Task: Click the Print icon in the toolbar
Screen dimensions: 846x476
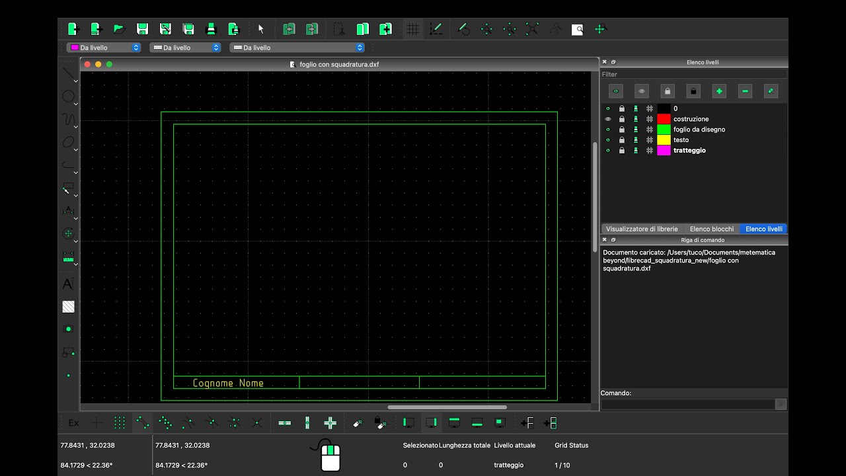Action: coord(211,29)
